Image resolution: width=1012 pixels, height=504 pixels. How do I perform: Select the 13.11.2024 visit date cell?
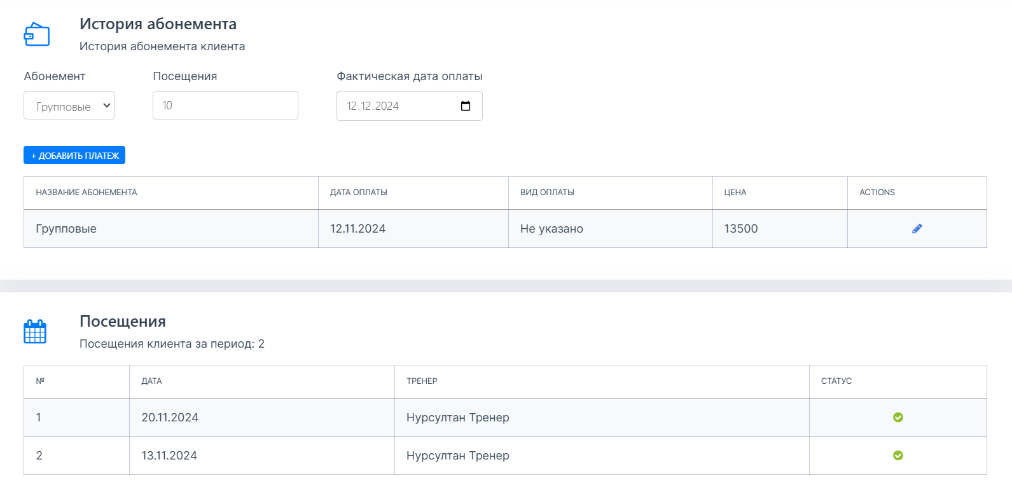[169, 456]
